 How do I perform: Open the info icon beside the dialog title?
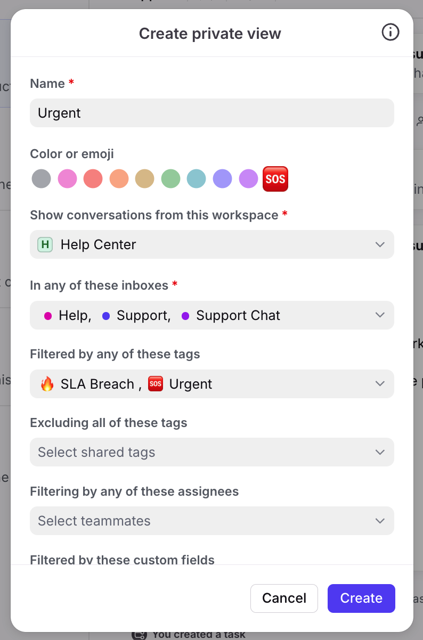coord(391,32)
